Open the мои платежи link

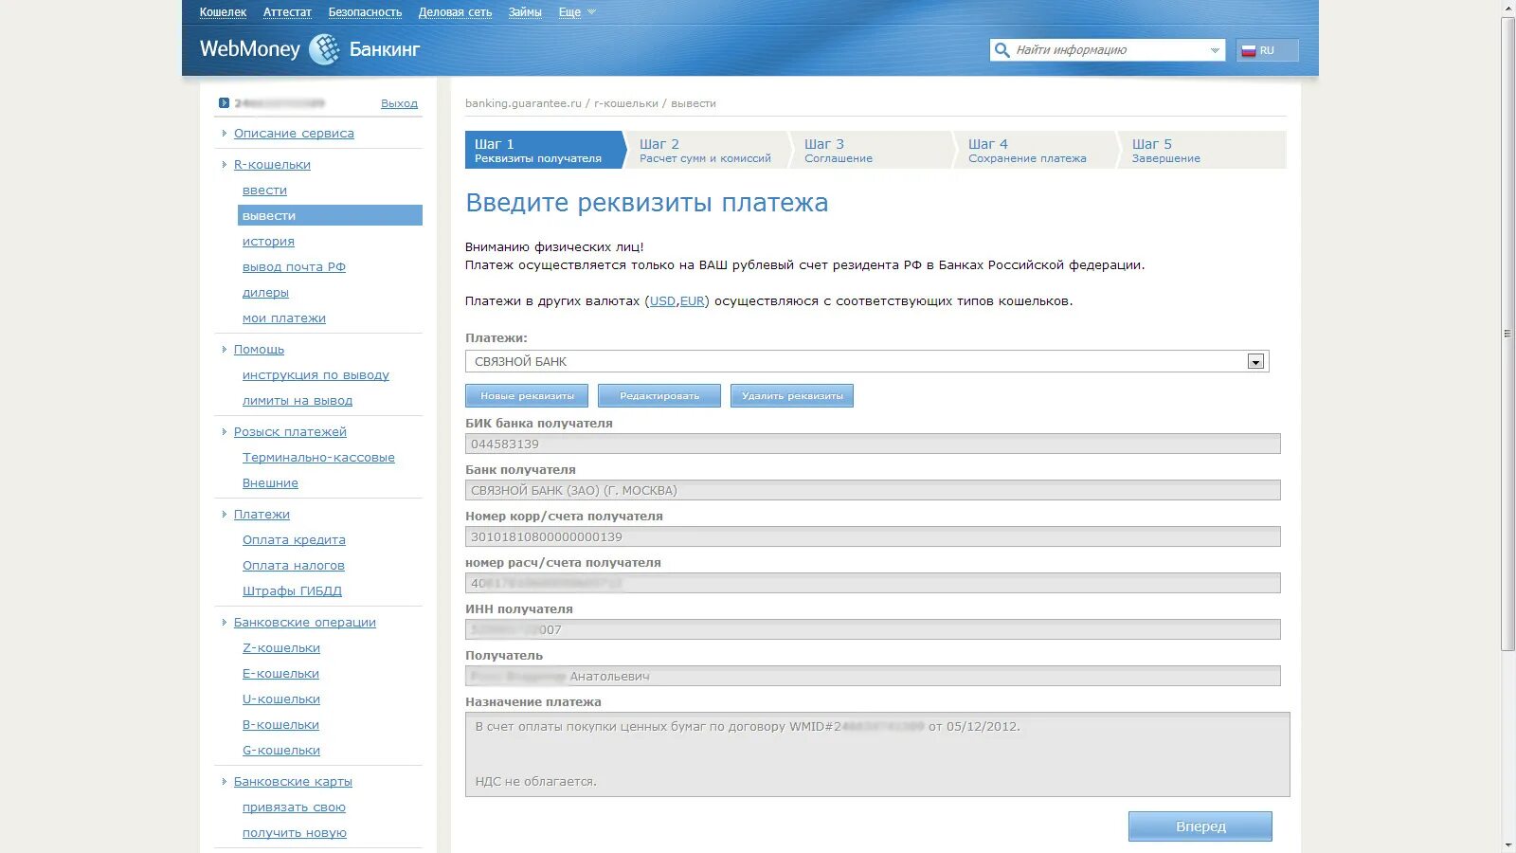(x=284, y=318)
